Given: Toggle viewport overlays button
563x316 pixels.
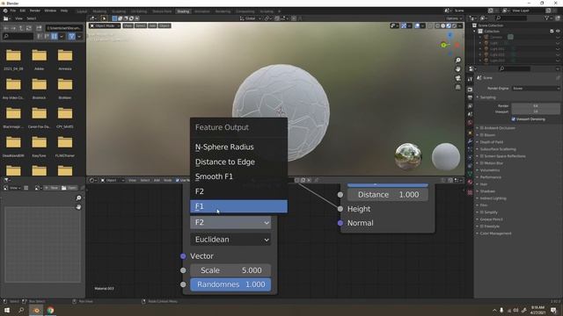Looking at the screenshot, I should 417,25.
